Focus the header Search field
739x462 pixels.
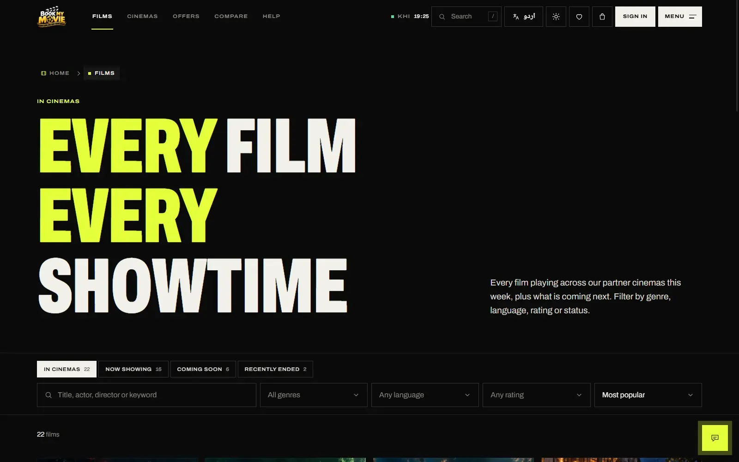pos(466,17)
